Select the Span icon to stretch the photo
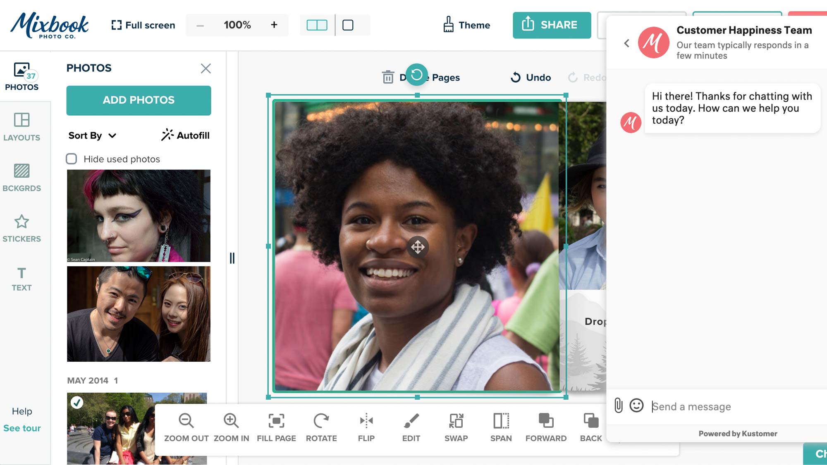This screenshot has height=465, width=827. [501, 422]
